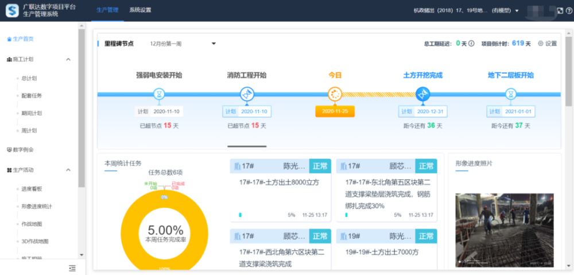Go to 生产首页 in sidebar
574x275 pixels.
23,39
